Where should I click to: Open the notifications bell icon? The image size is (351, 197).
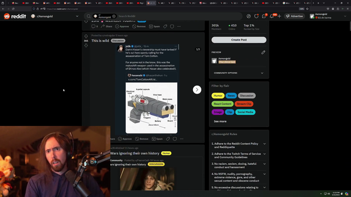coord(272,16)
